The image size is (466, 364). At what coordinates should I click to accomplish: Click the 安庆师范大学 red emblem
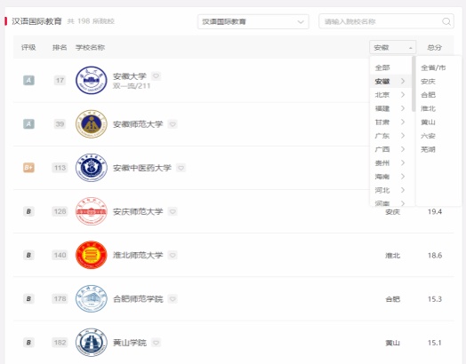coord(92,211)
